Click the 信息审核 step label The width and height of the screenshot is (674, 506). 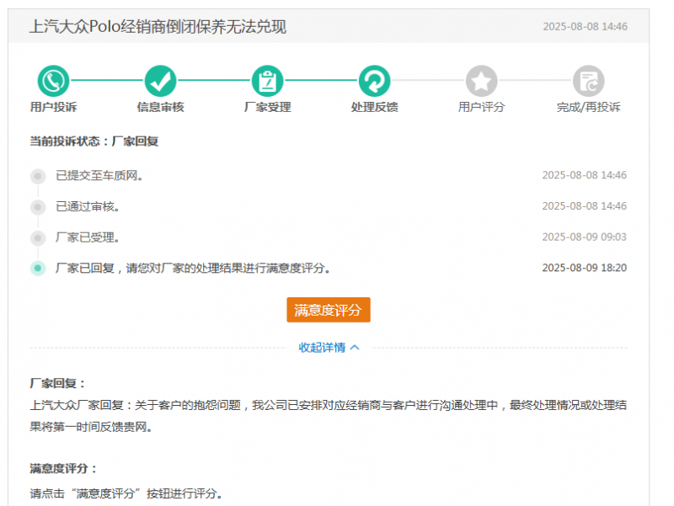coord(160,107)
